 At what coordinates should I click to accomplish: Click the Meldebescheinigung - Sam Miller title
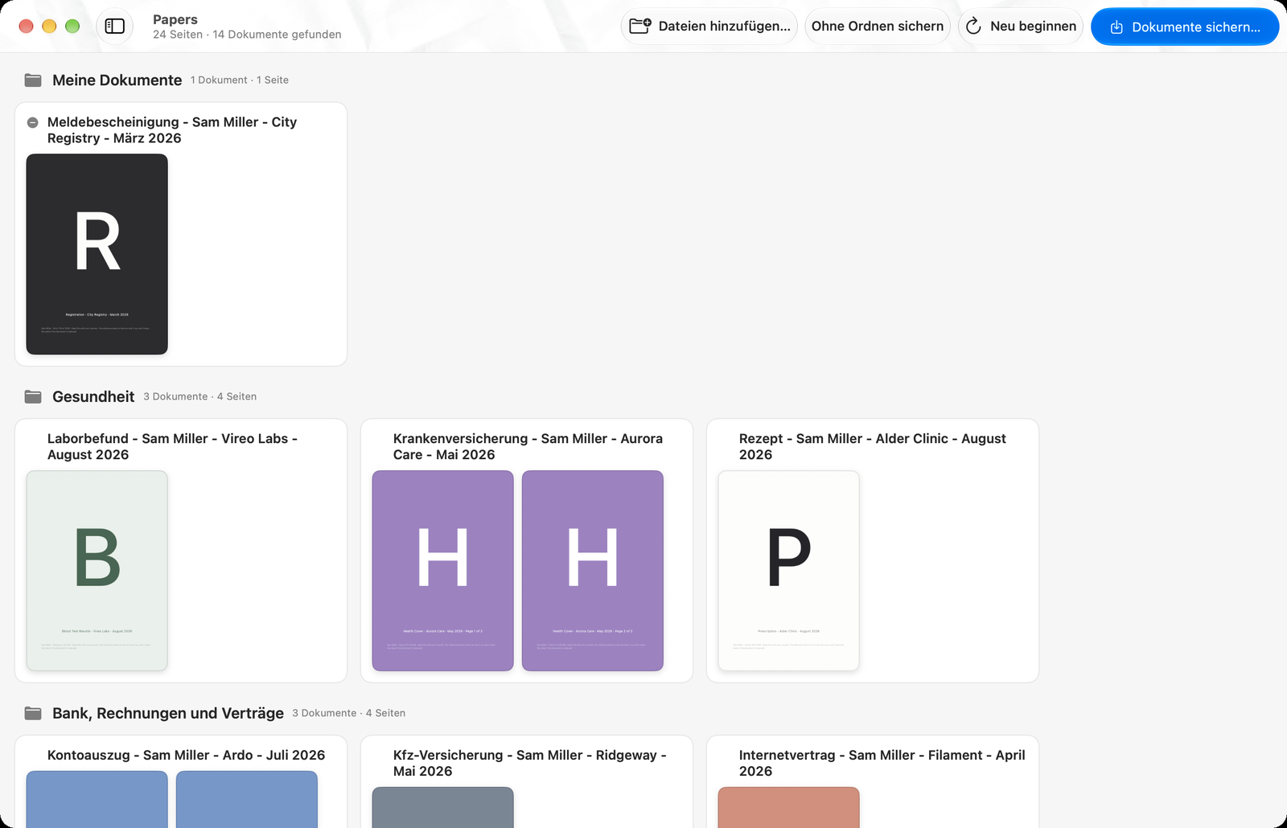pos(172,130)
